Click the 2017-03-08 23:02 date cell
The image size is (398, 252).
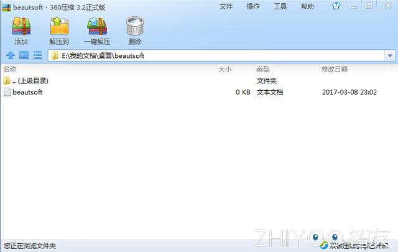349,92
